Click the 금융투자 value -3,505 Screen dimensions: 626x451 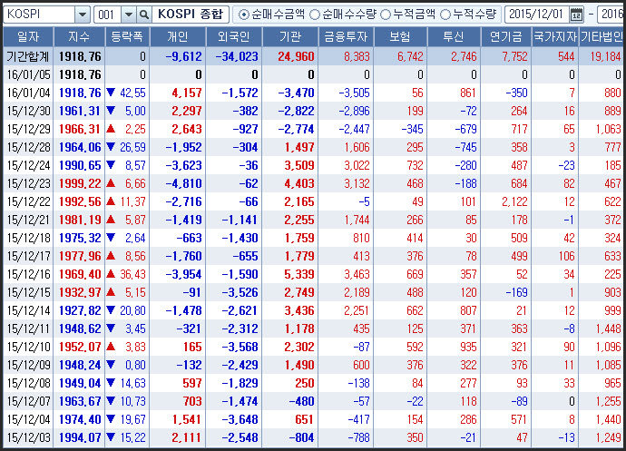354,93
